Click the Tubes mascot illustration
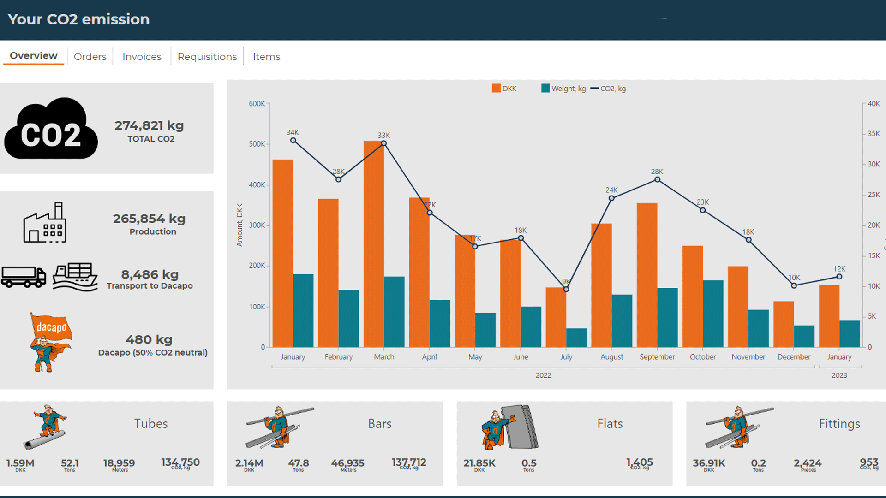This screenshot has height=498, width=886. [x=45, y=427]
